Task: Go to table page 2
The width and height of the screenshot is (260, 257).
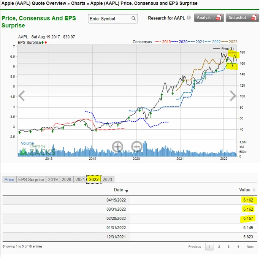Action: point(219,247)
